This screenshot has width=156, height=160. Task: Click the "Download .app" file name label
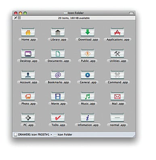point(88,40)
